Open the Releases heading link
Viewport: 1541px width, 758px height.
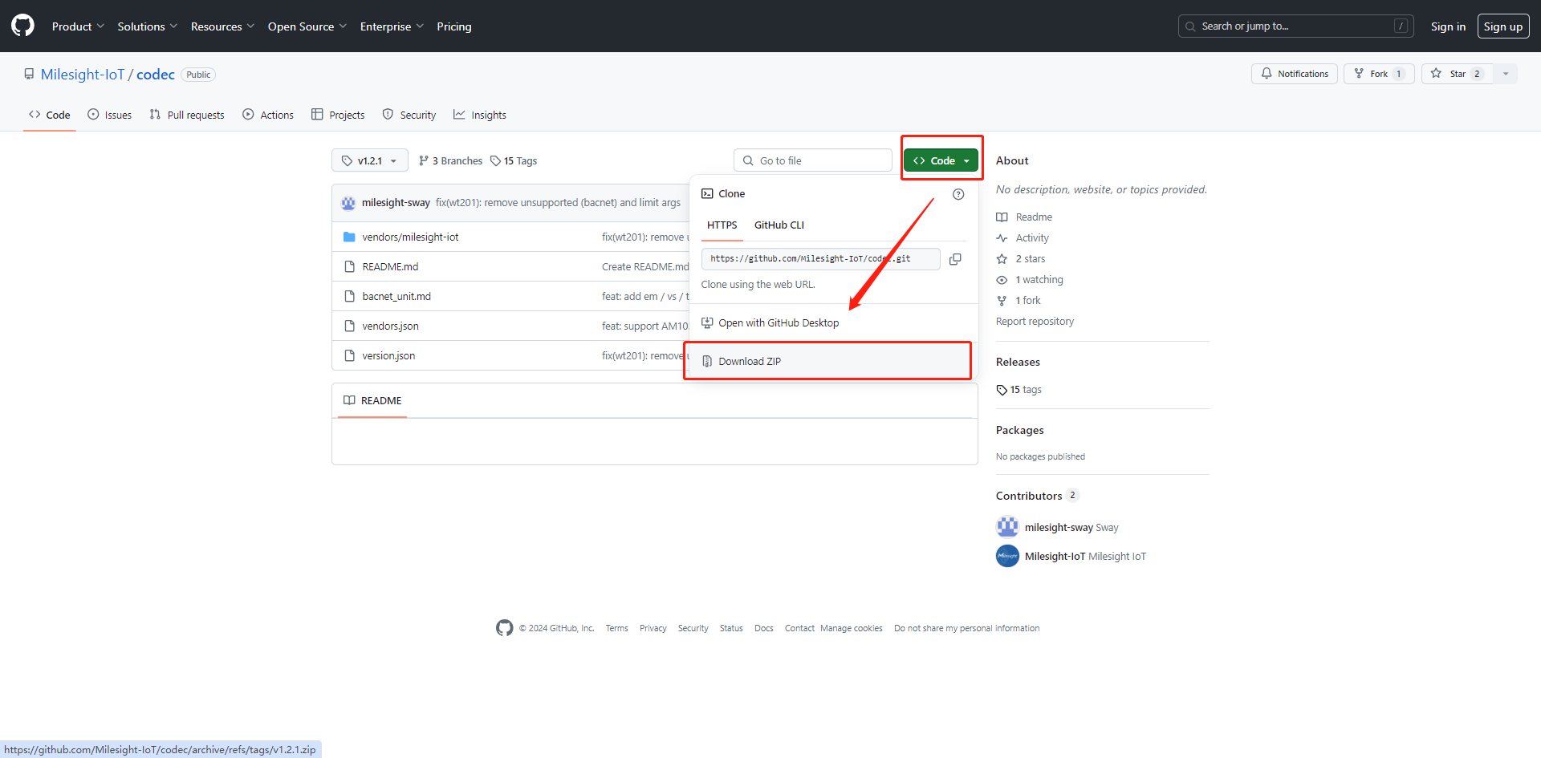point(1018,363)
